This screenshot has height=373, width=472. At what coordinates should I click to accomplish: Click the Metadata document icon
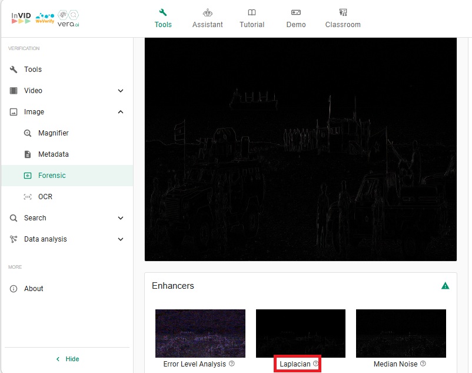[x=28, y=154]
